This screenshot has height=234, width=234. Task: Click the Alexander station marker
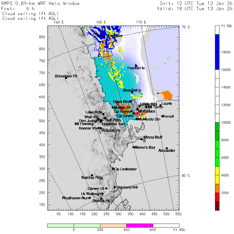(167, 148)
